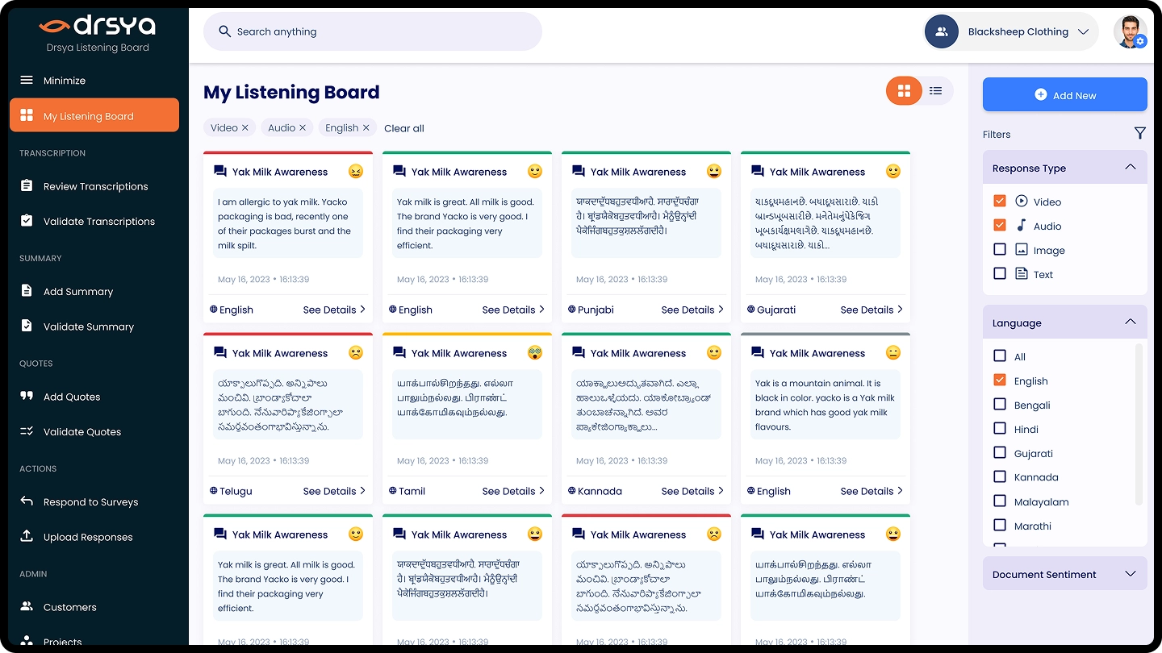This screenshot has height=653, width=1162.
Task: Click the Clear all link
Action: coord(404,128)
